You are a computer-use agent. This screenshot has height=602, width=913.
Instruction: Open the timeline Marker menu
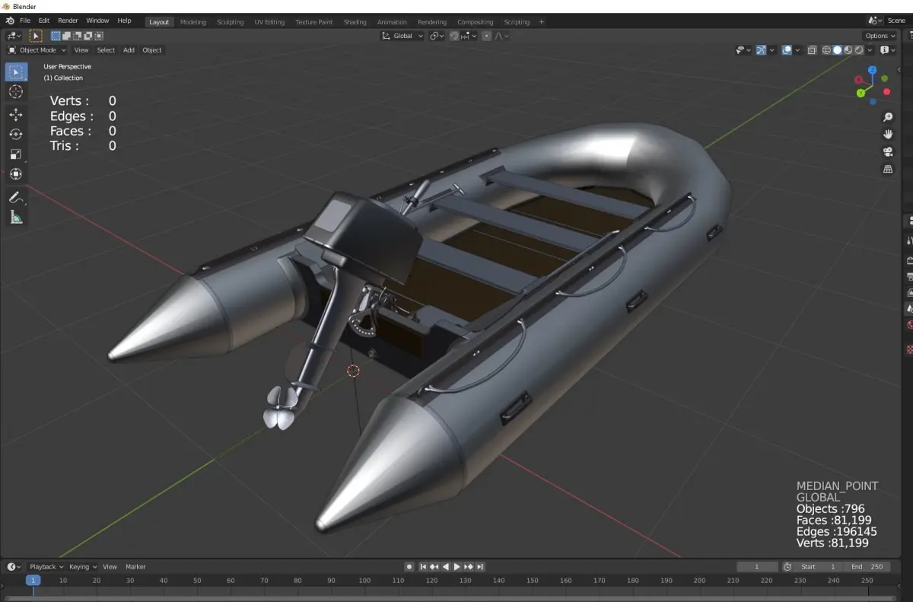[135, 567]
